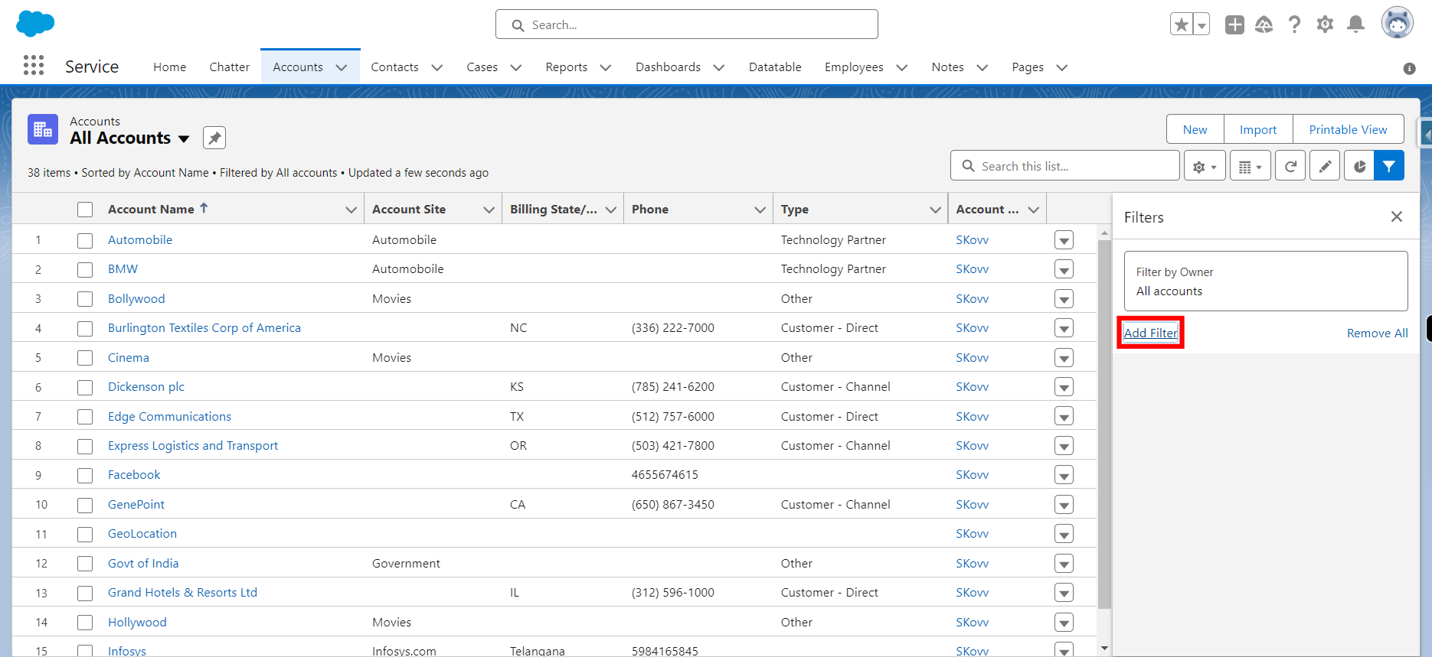Open the Trailhead guidance icon
The height and width of the screenshot is (657, 1432).
[x=1264, y=24]
